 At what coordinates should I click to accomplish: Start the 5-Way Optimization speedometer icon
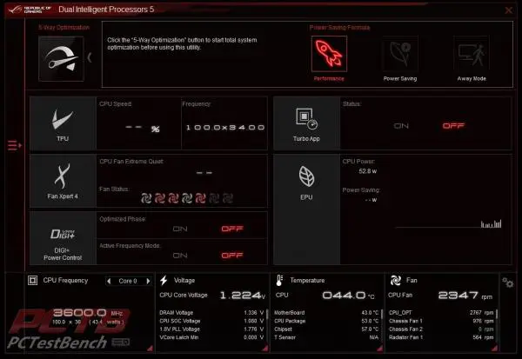[x=61, y=59]
